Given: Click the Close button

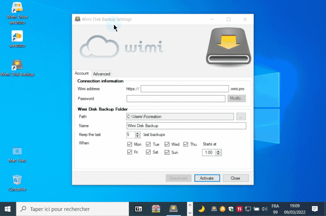Looking at the screenshot, I should (235, 178).
